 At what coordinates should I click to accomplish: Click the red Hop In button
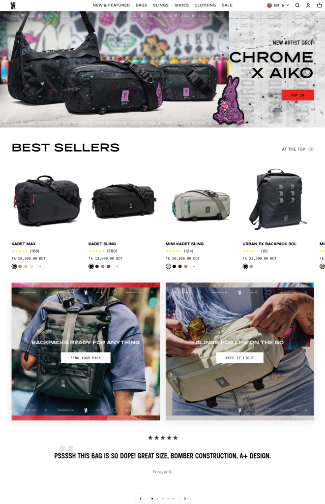297,95
